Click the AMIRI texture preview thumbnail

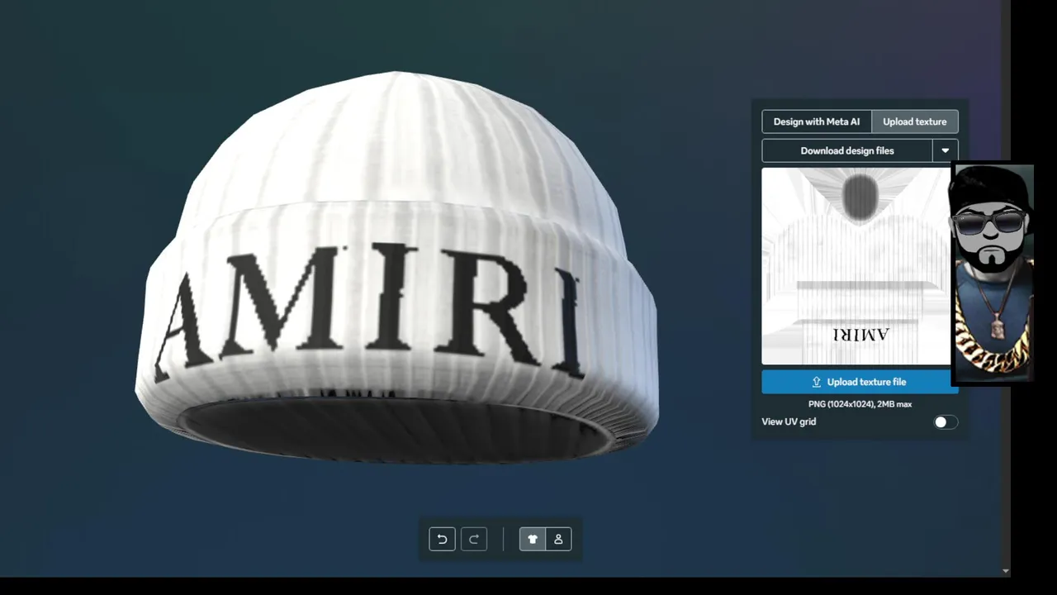[x=856, y=266]
